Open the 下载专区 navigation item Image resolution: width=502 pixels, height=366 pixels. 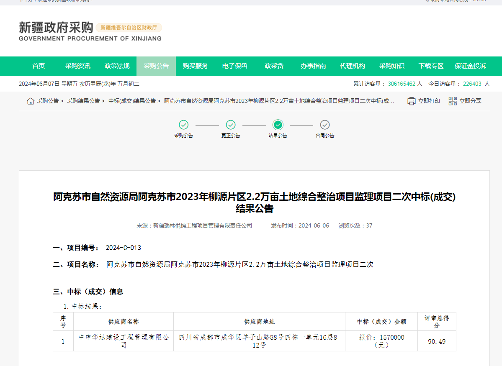point(431,66)
